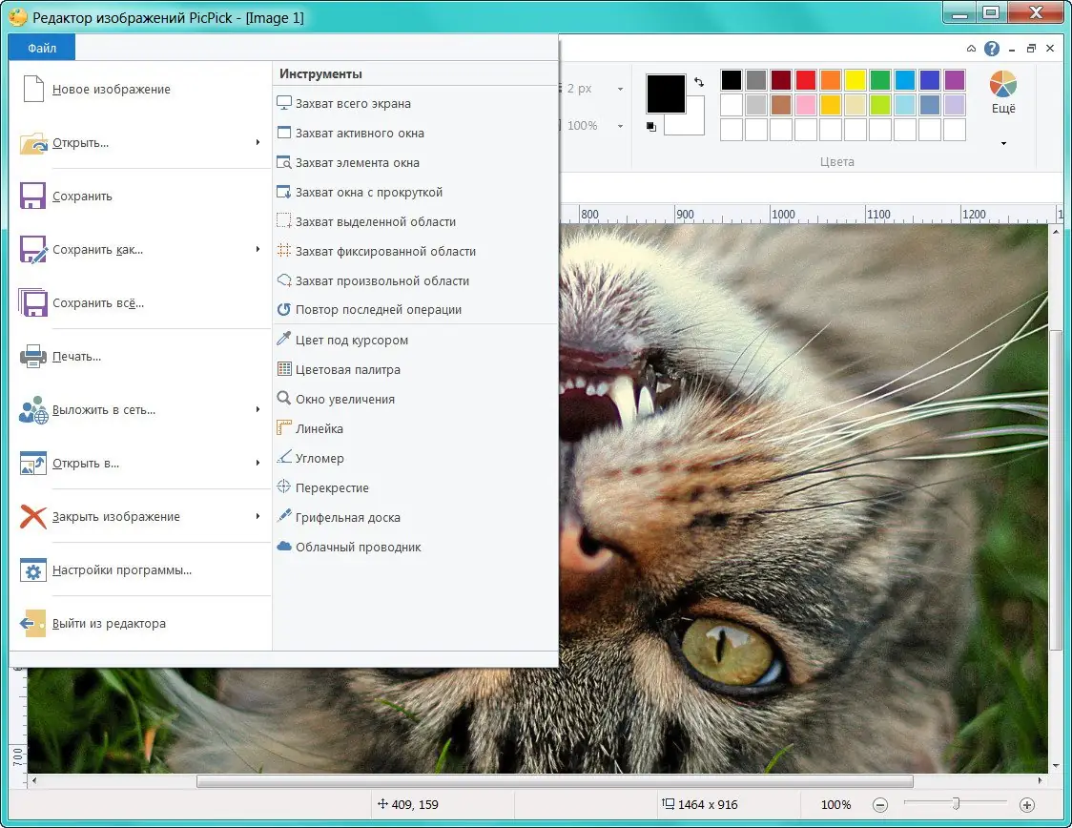Viewport: 1072px width, 828px height.
Task: Click the zoom out minus button
Action: tap(880, 805)
